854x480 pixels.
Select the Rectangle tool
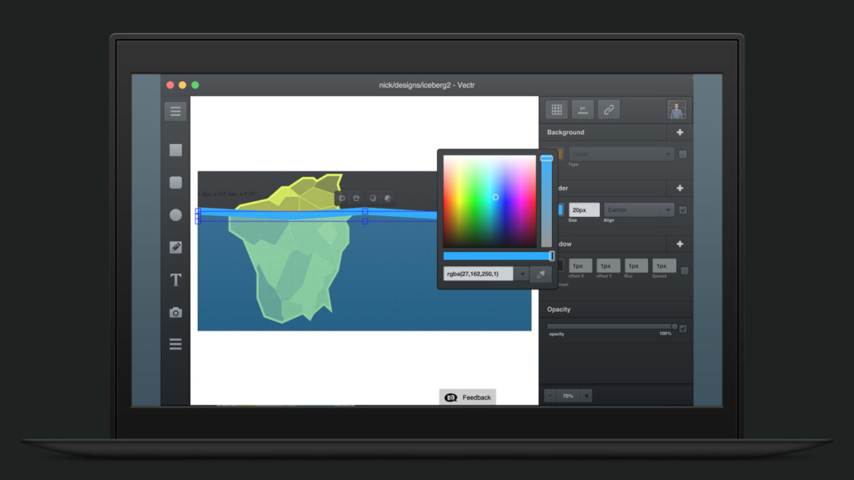pyautogui.click(x=175, y=150)
